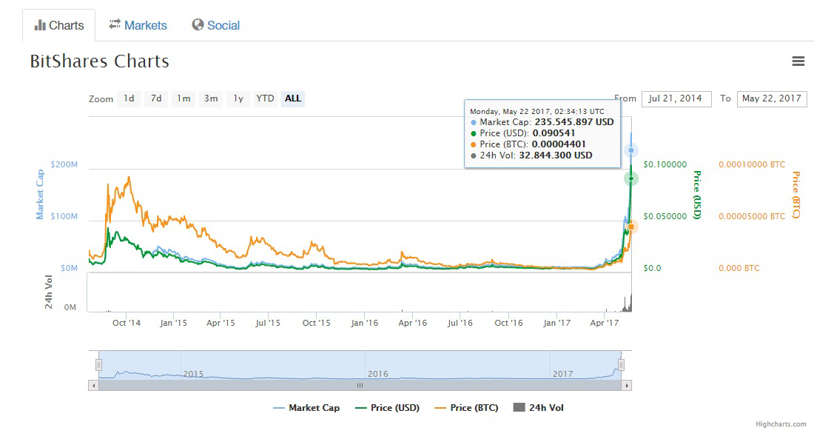
Task: Click the exchange arrows icon on Markets tab
Action: pyautogui.click(x=115, y=24)
